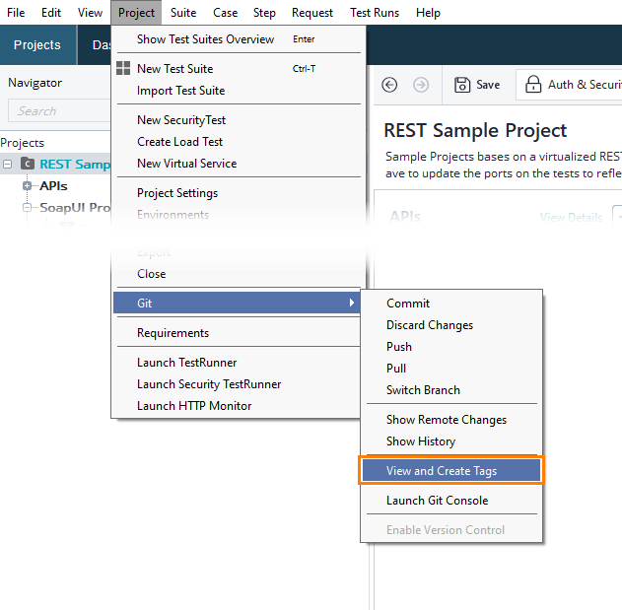The width and height of the screenshot is (622, 610).
Task: Open the Case menu
Action: point(225,13)
